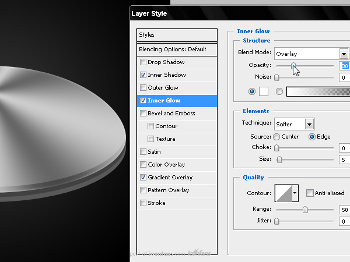Click the Size value input field

tap(344, 160)
